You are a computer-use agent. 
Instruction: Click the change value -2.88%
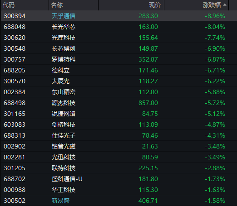click(x=215, y=168)
